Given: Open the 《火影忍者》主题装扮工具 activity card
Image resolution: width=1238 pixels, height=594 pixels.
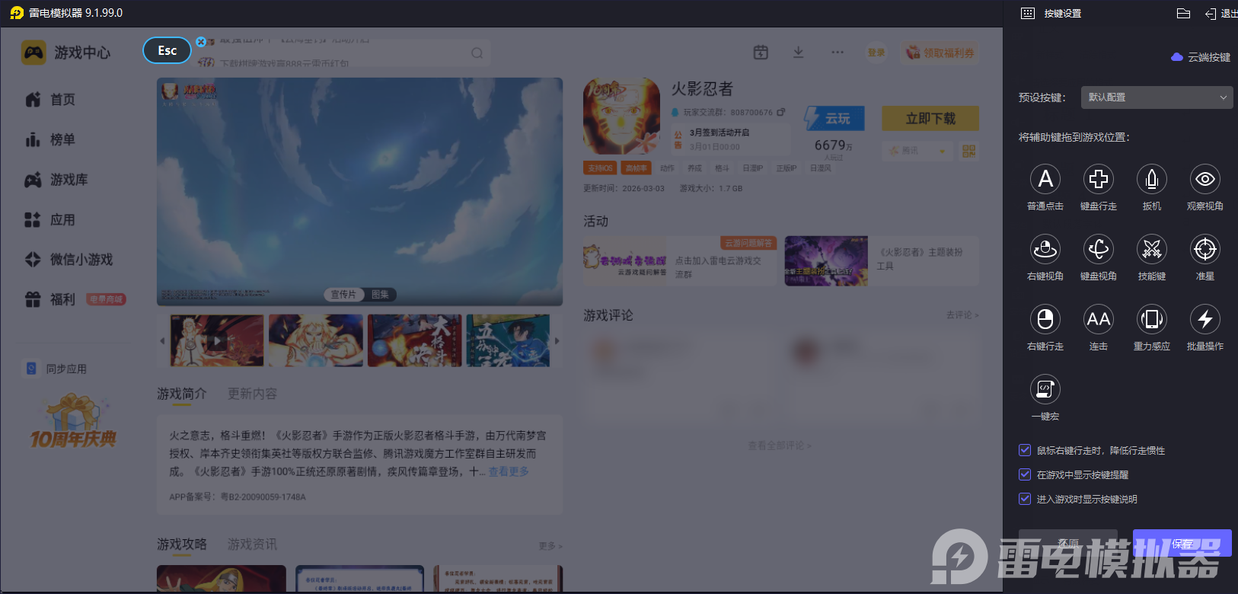Looking at the screenshot, I should 882,260.
